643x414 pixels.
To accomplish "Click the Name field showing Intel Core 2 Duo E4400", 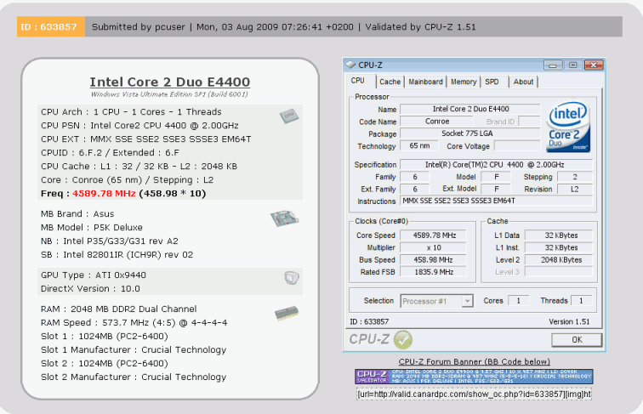I will [x=470, y=109].
